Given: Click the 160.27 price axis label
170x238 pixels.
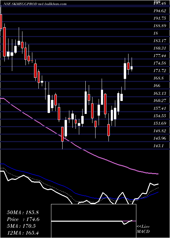Looking at the screenshot, I should point(160,101).
